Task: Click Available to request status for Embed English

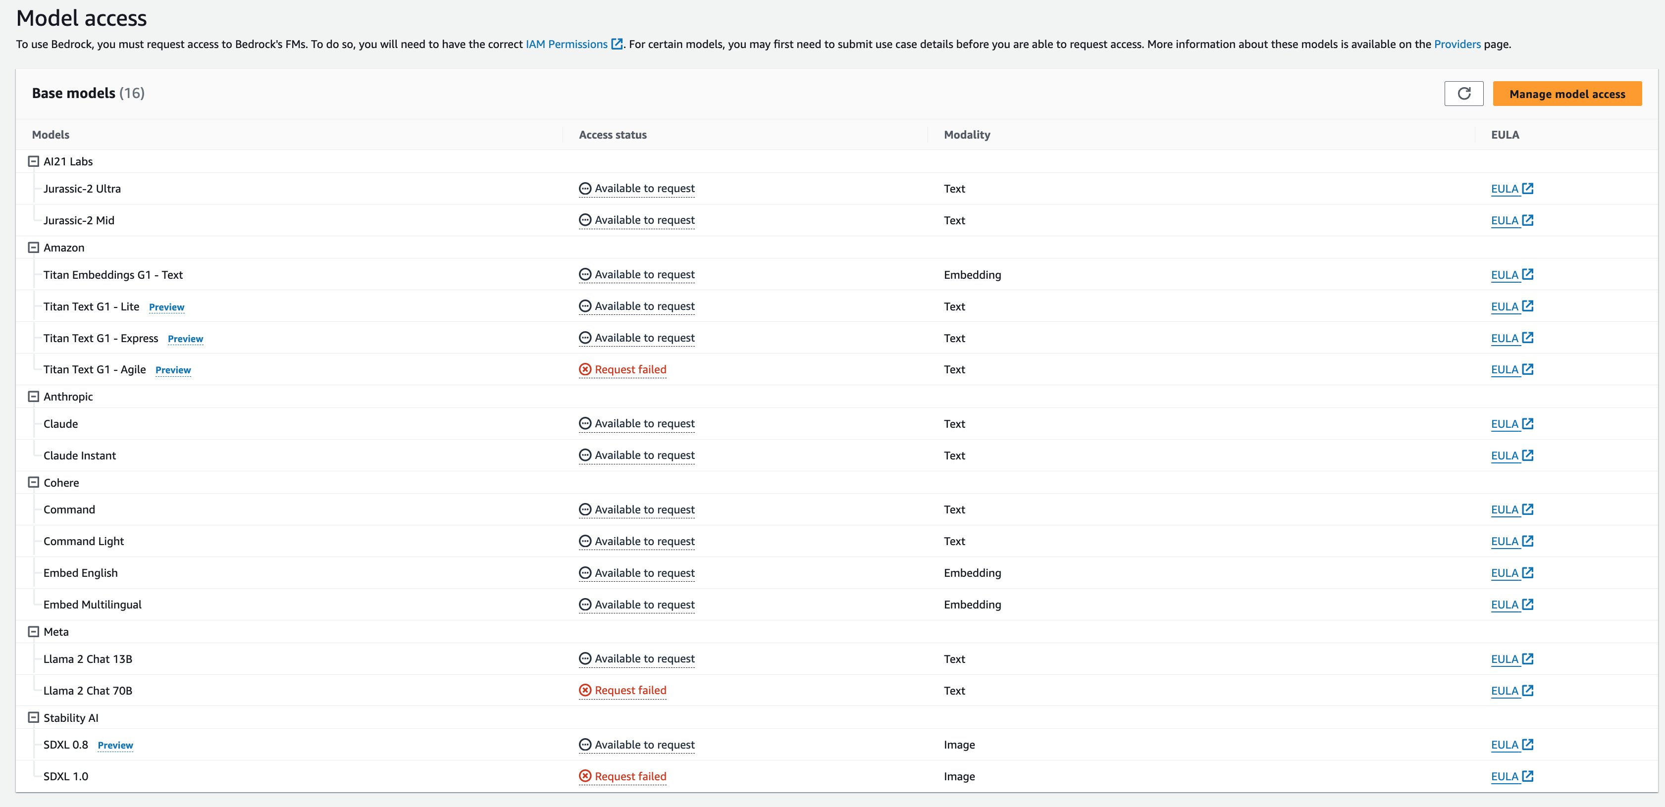Action: tap(637, 573)
